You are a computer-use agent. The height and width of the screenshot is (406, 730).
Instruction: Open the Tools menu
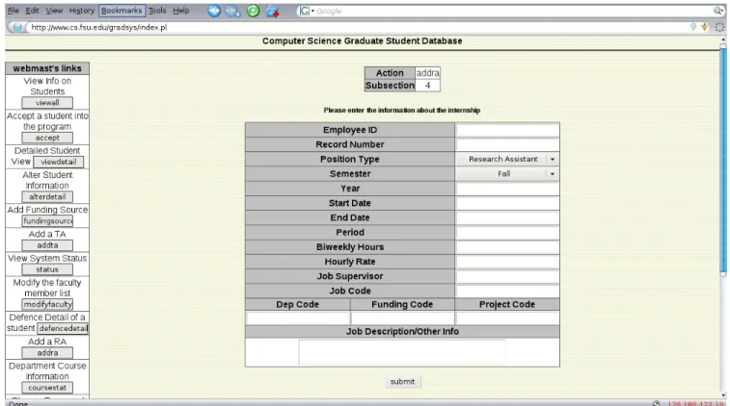(157, 11)
